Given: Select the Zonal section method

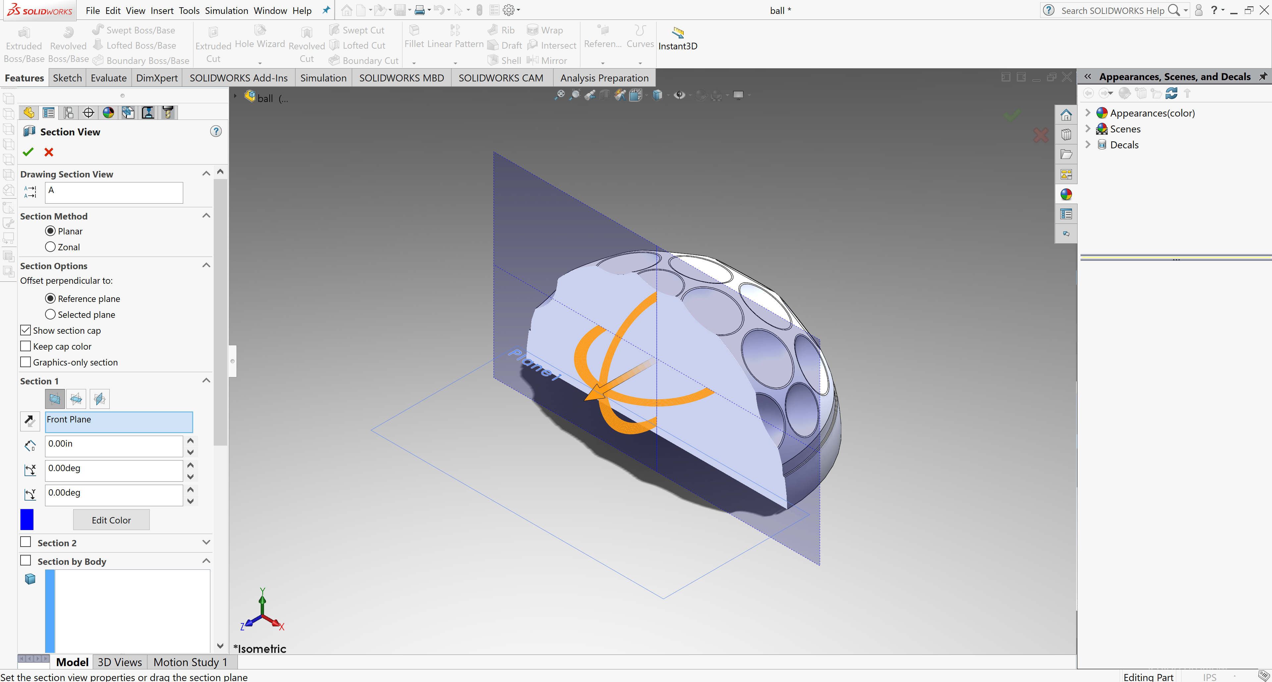Looking at the screenshot, I should coord(63,247).
